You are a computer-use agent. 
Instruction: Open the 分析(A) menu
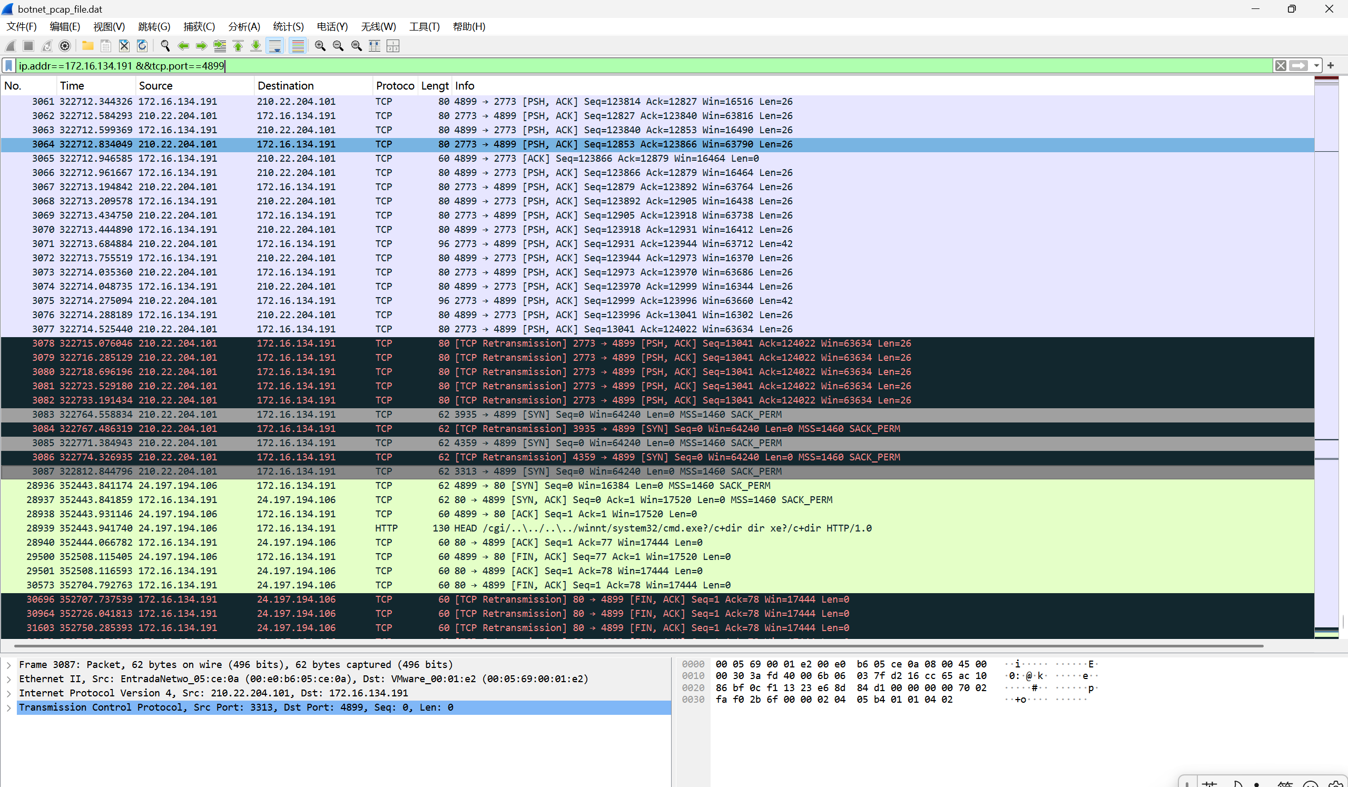244,27
